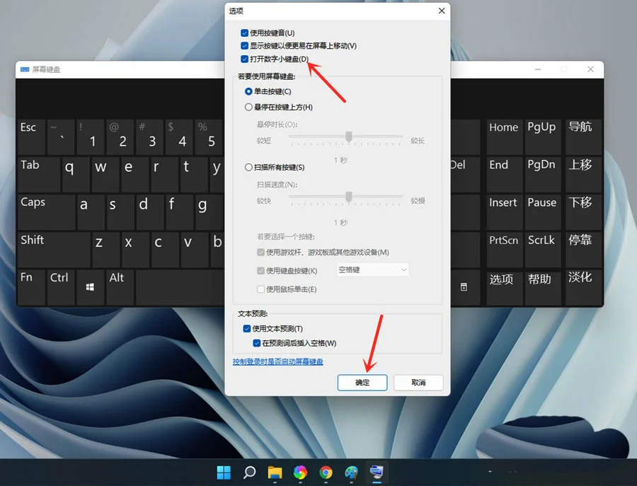Viewport: 637px width, 486px height.
Task: Click the Fn key on keyboard
Action: [x=32, y=287]
